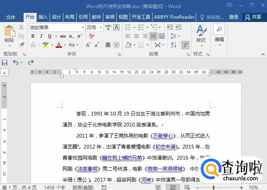
Task: Undo the last action
Action: pyautogui.click(x=15, y=62)
